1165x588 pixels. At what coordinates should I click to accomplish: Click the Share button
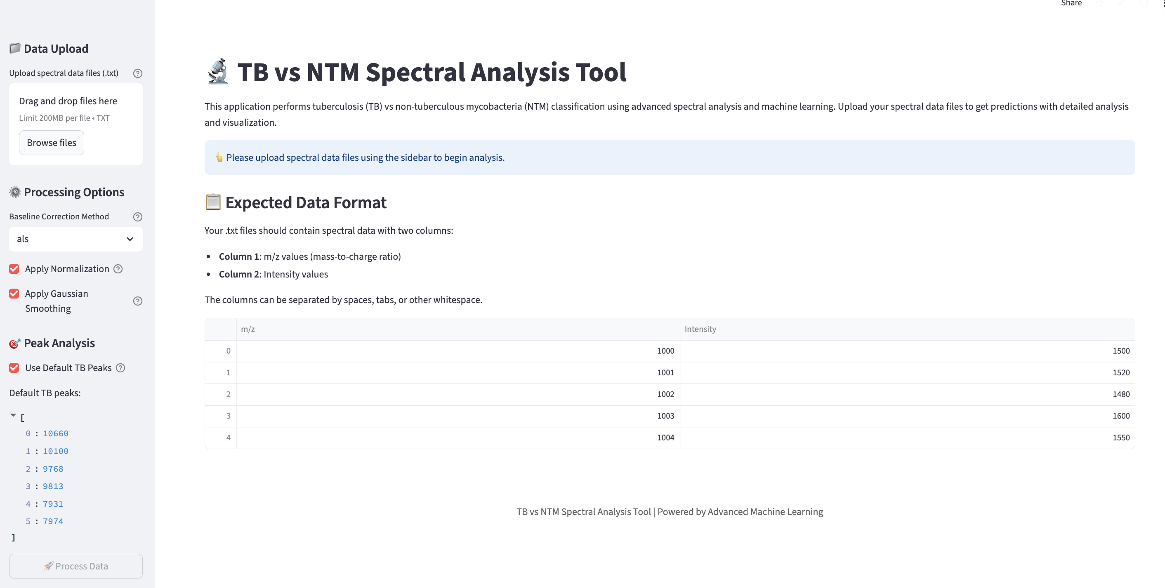pyautogui.click(x=1071, y=3)
